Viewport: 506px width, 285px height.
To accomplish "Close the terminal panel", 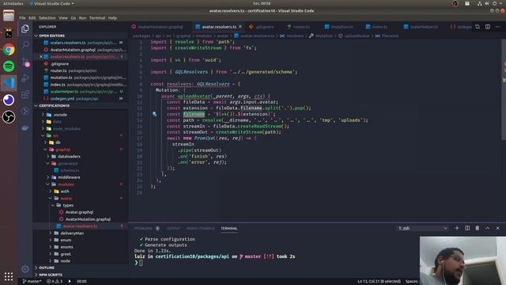I will pos(497,228).
